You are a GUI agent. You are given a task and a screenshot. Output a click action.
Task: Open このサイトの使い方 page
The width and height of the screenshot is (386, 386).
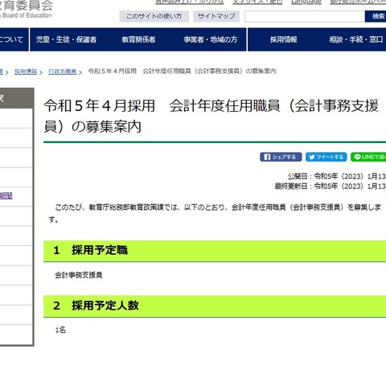[154, 16]
